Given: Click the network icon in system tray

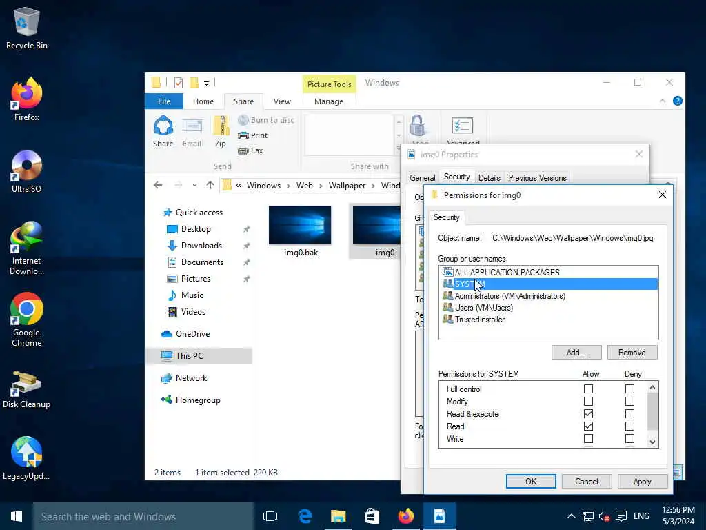Looking at the screenshot, I should pyautogui.click(x=587, y=516).
